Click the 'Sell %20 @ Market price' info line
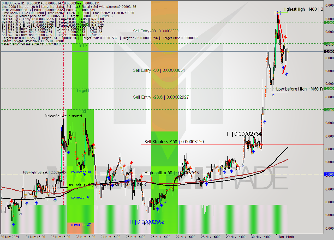 click(x=57, y=16)
